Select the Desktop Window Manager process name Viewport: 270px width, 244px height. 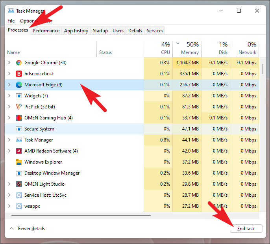tap(52, 173)
